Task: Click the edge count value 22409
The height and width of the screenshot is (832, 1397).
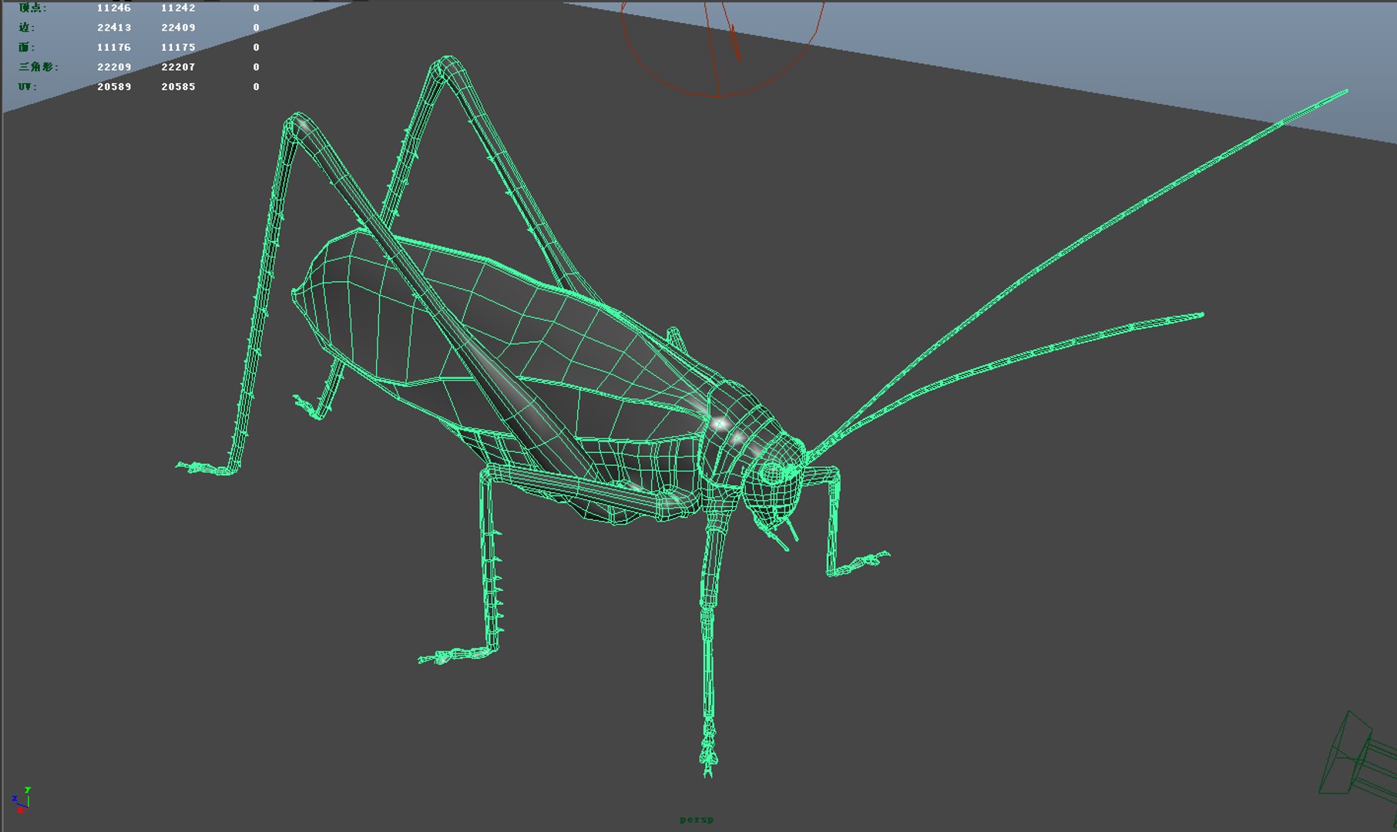Action: pos(178,28)
